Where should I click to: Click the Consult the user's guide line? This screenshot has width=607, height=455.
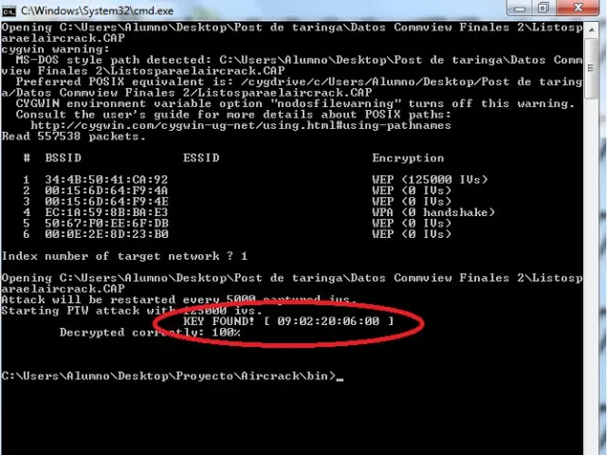click(233, 115)
